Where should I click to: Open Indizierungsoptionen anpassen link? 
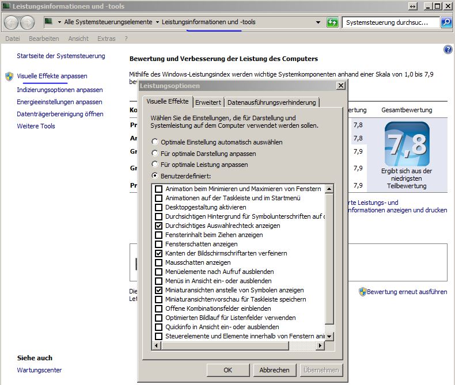[x=60, y=90]
